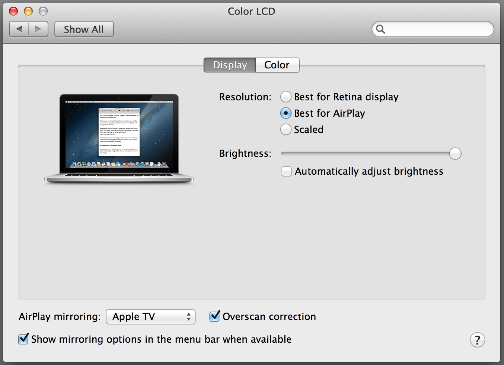Open the help question mark button
This screenshot has width=504, height=365.
click(477, 340)
